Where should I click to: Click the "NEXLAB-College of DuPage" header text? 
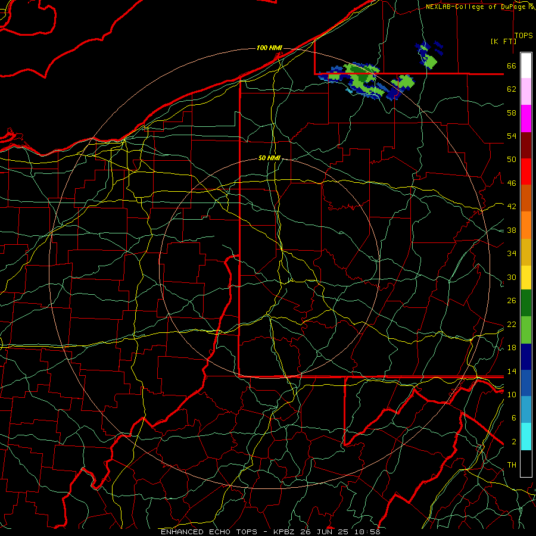click(475, 7)
